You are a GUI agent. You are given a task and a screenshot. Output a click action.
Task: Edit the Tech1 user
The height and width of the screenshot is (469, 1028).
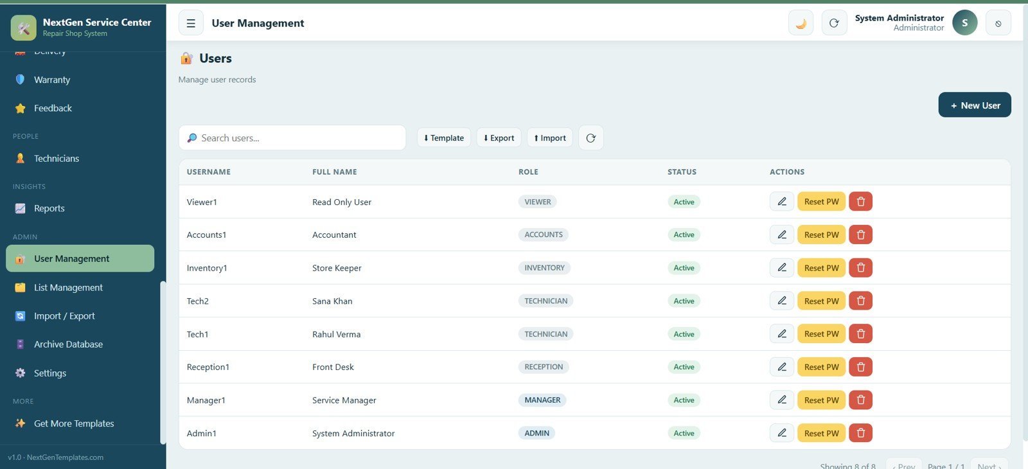coord(782,334)
